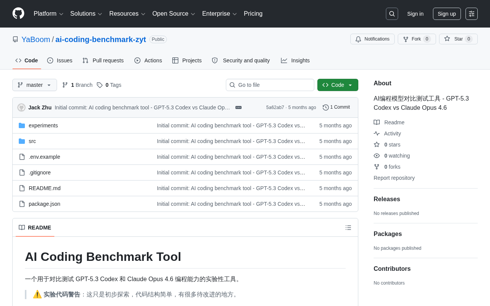
Task: Switch to the Projects tab
Action: (187, 60)
